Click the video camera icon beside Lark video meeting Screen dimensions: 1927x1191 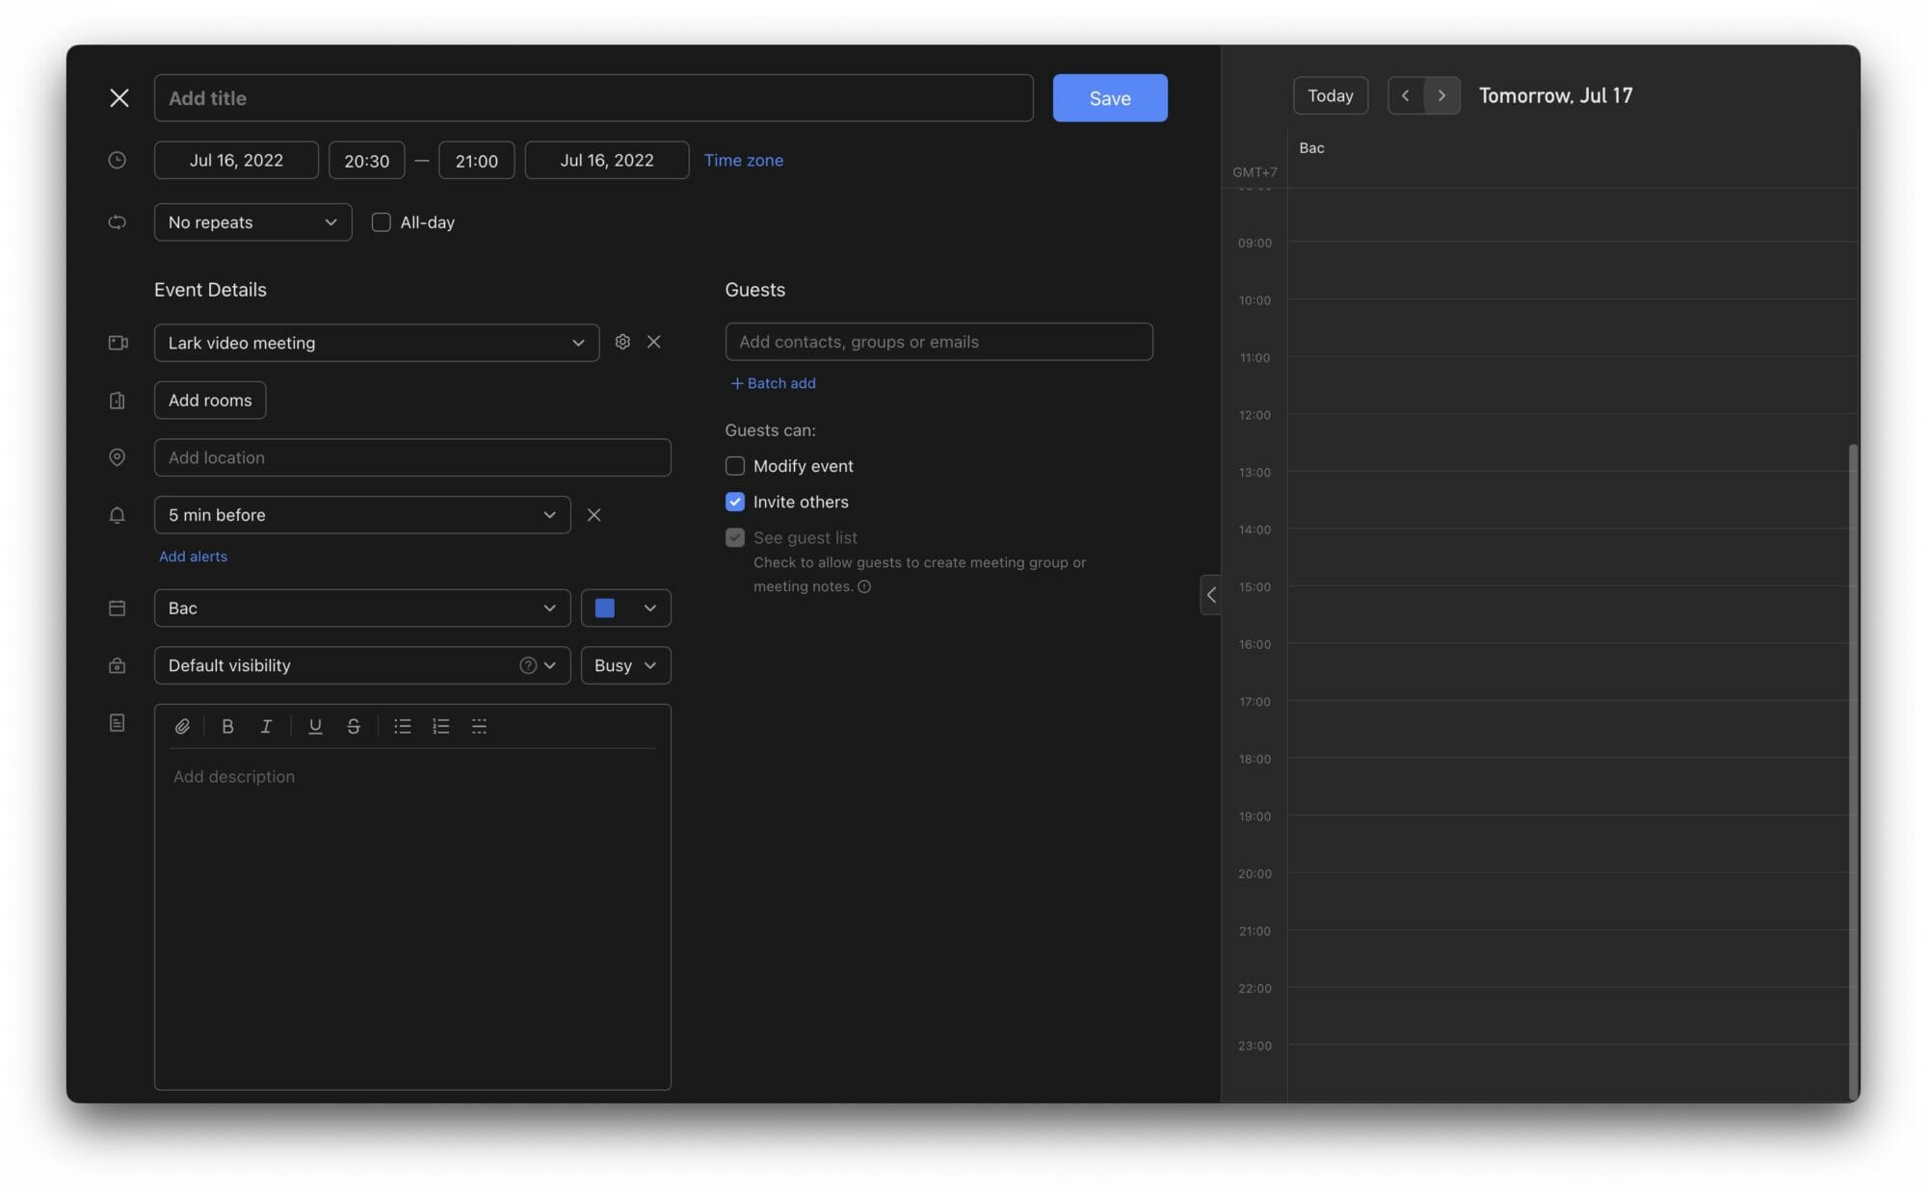point(118,343)
